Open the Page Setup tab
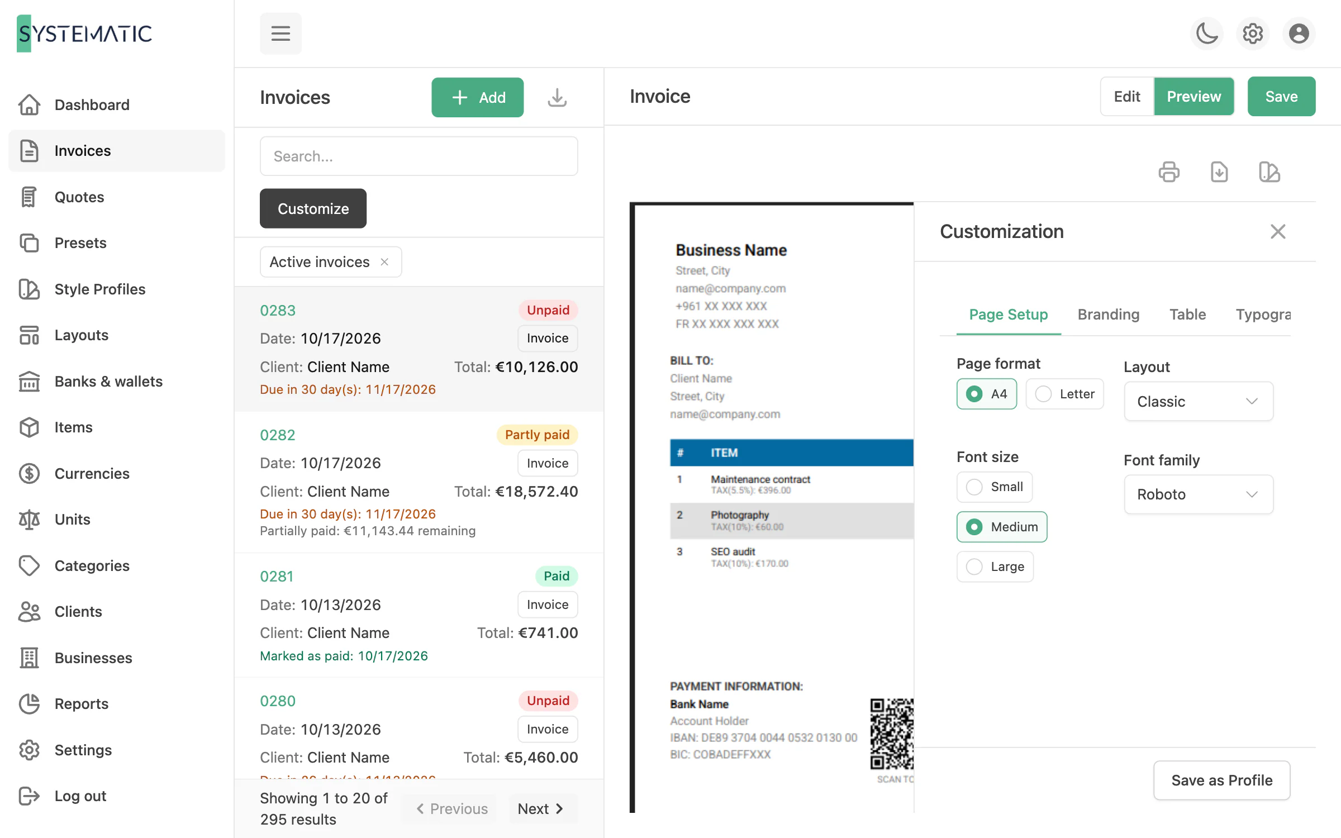Viewport: 1341px width, 838px height. (x=1009, y=315)
